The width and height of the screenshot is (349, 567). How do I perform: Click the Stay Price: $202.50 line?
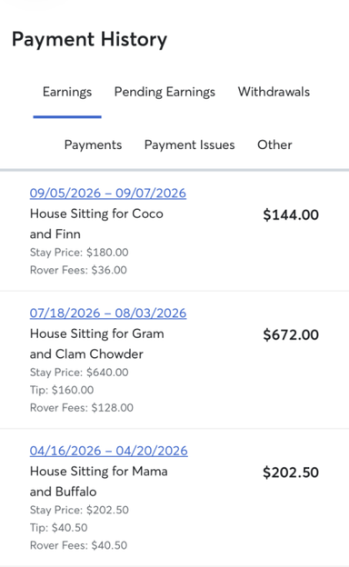[79, 510]
